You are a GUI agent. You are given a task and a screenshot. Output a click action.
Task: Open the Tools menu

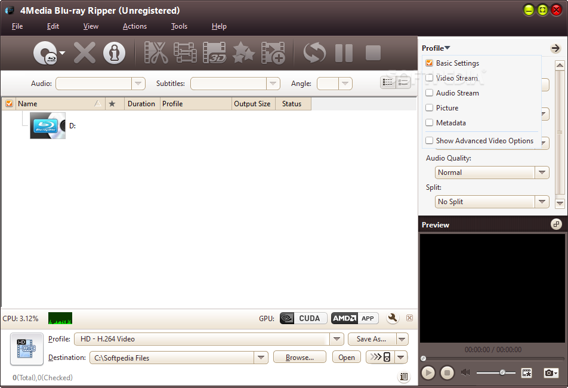click(x=179, y=26)
